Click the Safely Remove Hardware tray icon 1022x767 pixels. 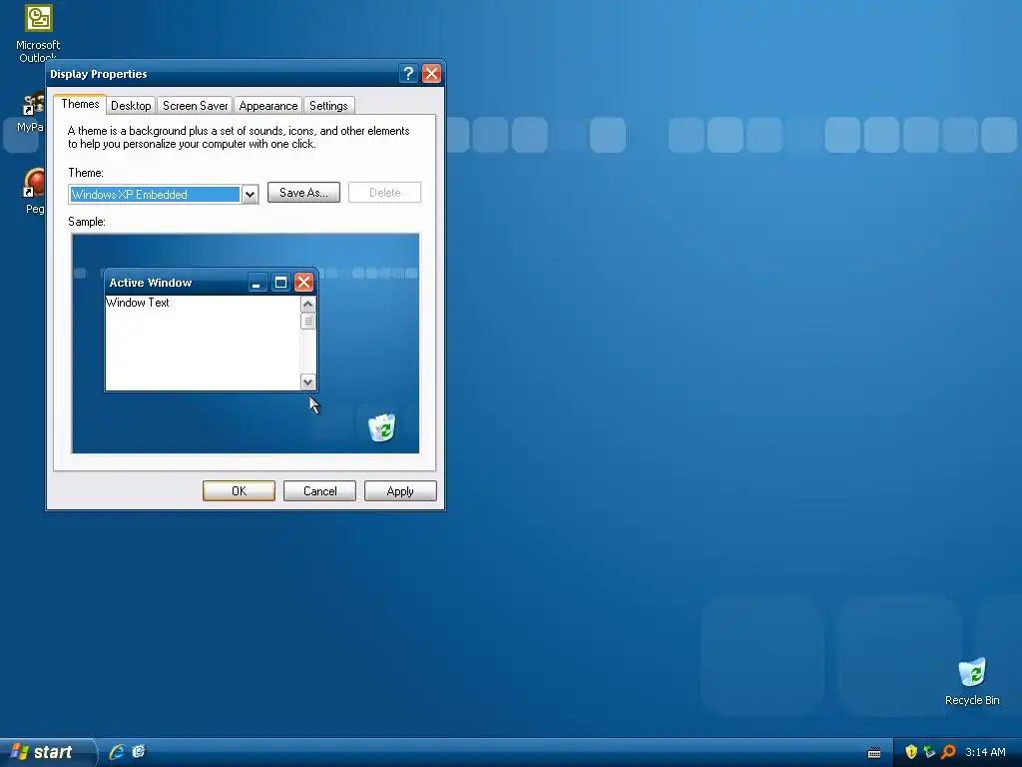click(x=929, y=752)
